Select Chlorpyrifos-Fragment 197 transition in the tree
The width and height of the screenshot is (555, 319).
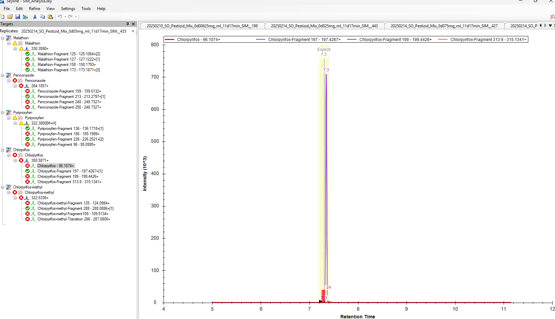click(70, 171)
